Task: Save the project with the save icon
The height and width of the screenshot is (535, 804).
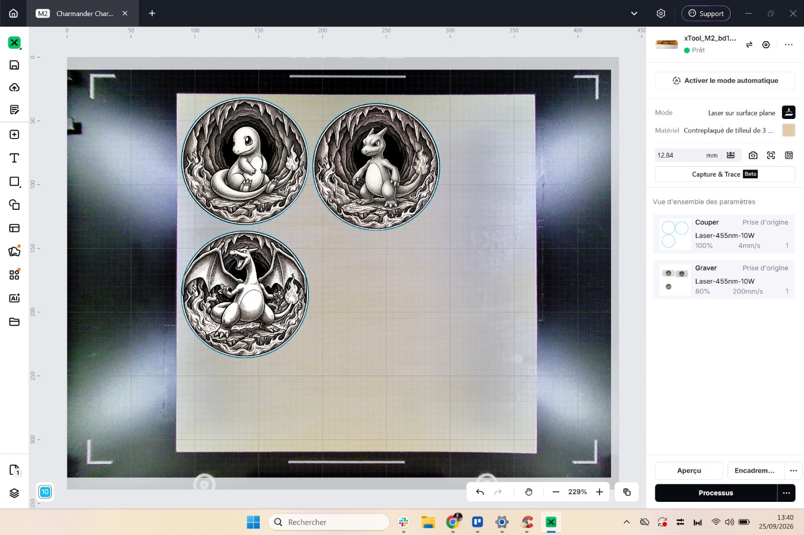Action: tap(14, 65)
